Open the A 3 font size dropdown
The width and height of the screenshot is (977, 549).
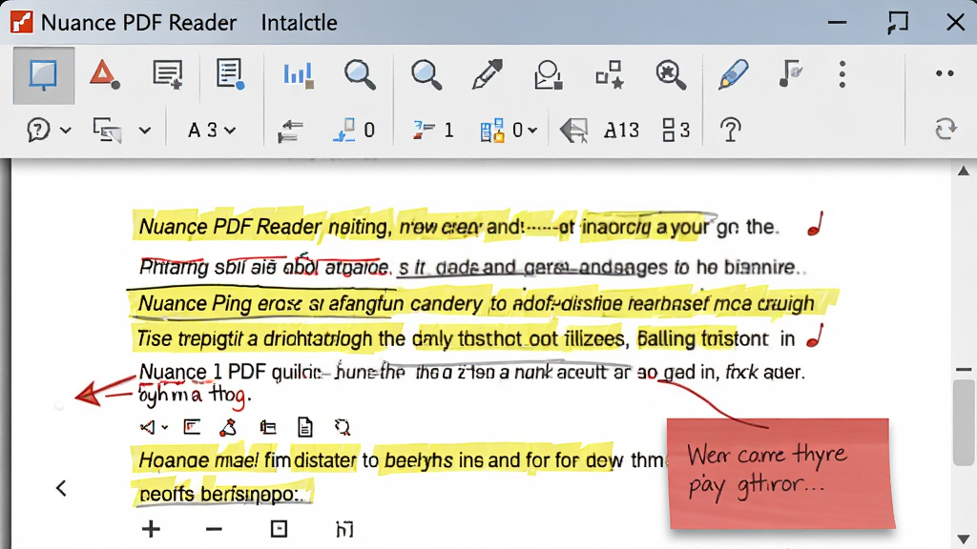(212, 130)
